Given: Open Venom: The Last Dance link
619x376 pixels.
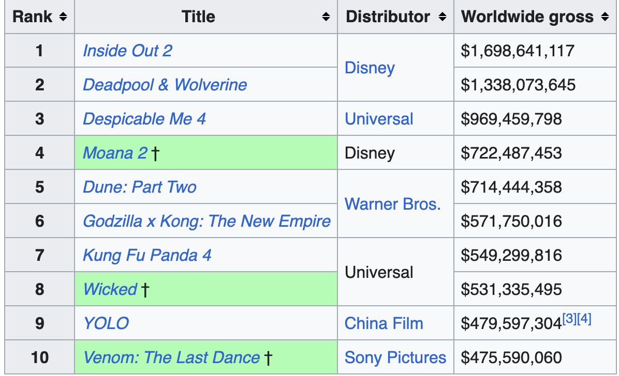Looking at the screenshot, I should (x=172, y=357).
